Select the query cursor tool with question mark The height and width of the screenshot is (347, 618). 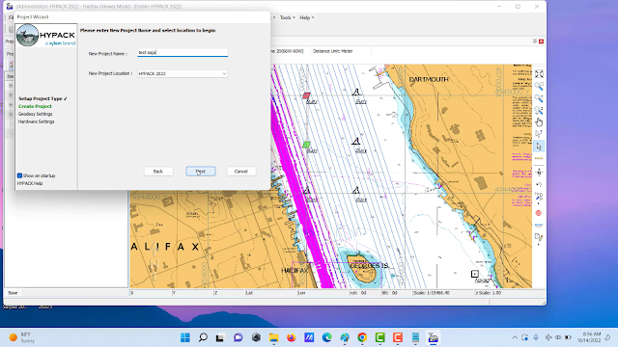tap(539, 134)
